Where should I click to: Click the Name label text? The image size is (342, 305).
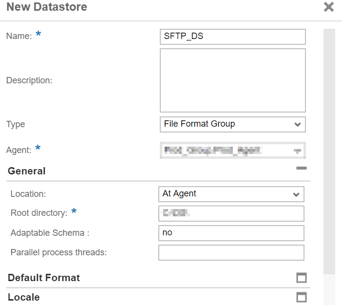click(x=19, y=36)
